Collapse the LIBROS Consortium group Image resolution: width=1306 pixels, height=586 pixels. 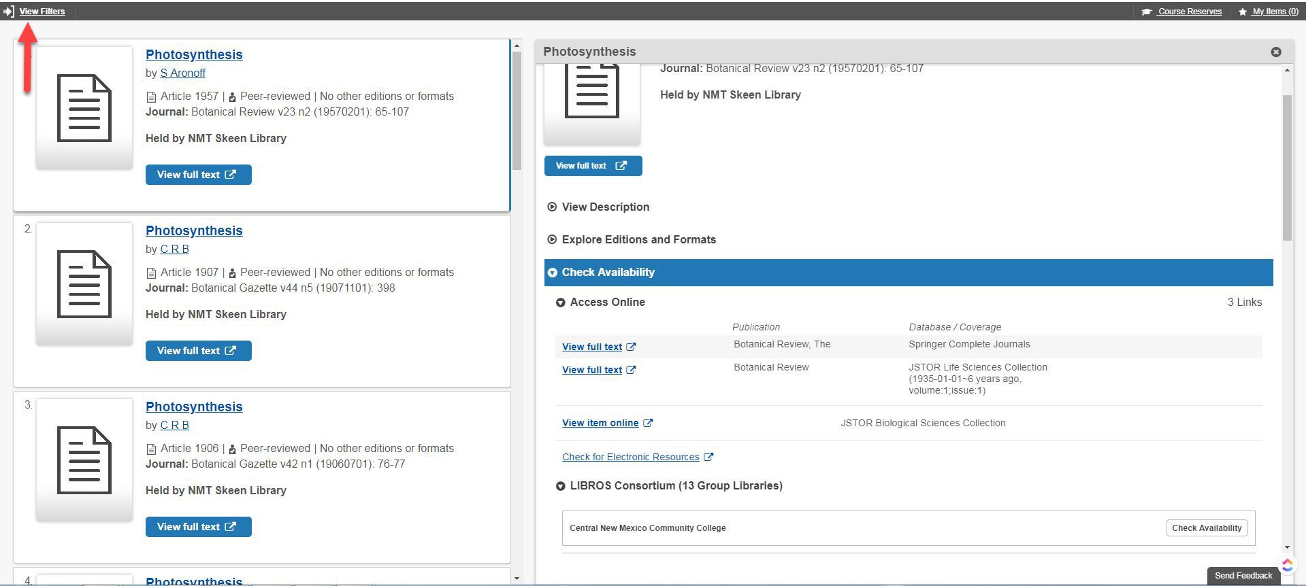pyautogui.click(x=560, y=486)
